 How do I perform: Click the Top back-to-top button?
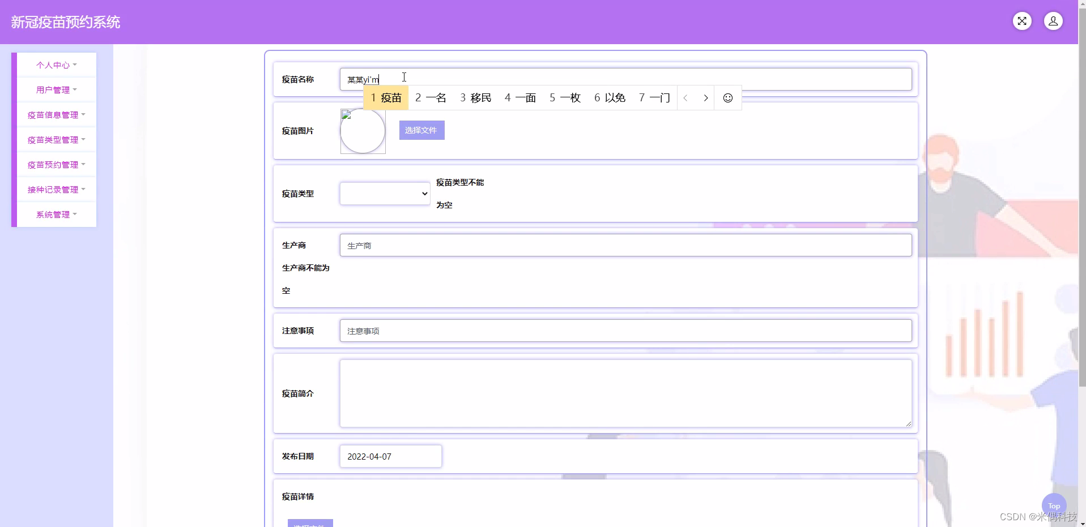pos(1054,505)
